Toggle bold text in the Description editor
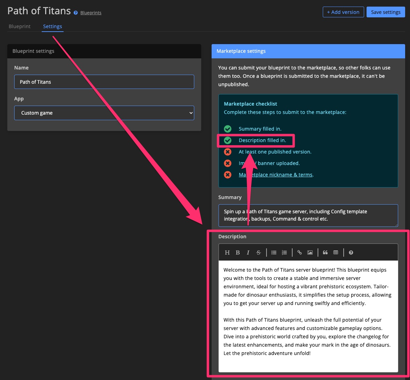410x380 pixels. pyautogui.click(x=238, y=253)
